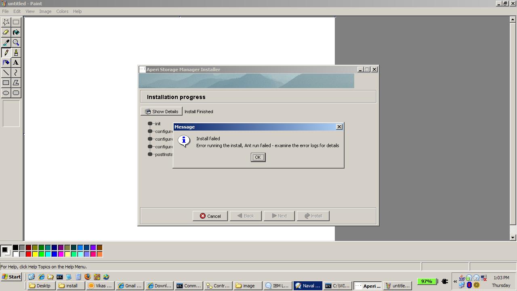517x291 pixels.
Task: Select the Free-Form Select tool in Paint
Action: click(6, 22)
